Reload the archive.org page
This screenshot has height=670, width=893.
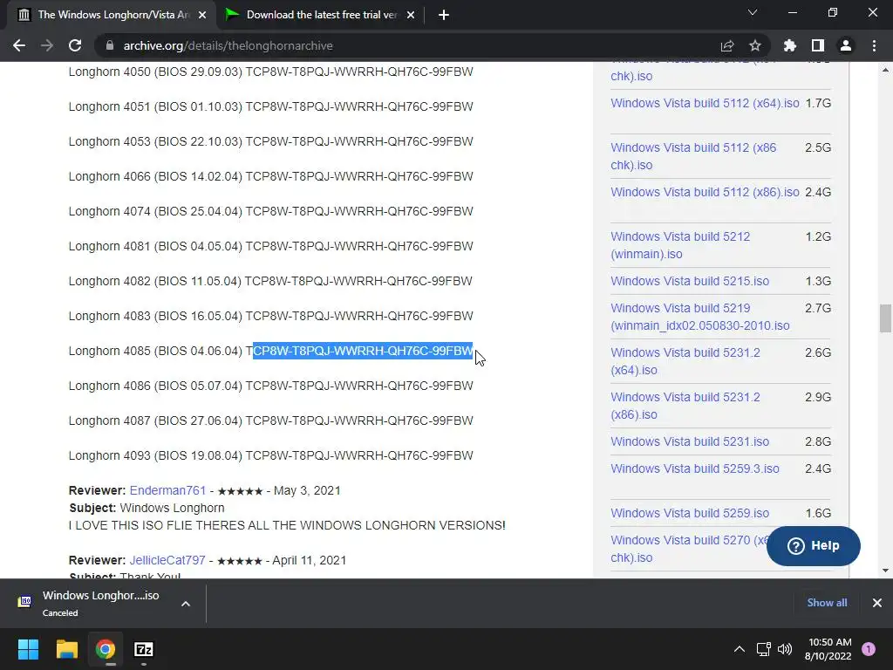point(75,45)
